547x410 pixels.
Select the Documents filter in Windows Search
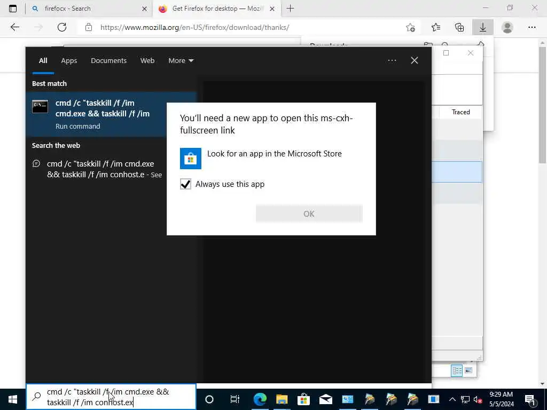point(108,61)
